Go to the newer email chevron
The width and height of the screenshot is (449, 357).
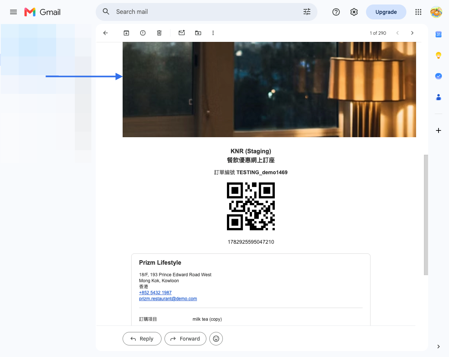[x=397, y=33]
